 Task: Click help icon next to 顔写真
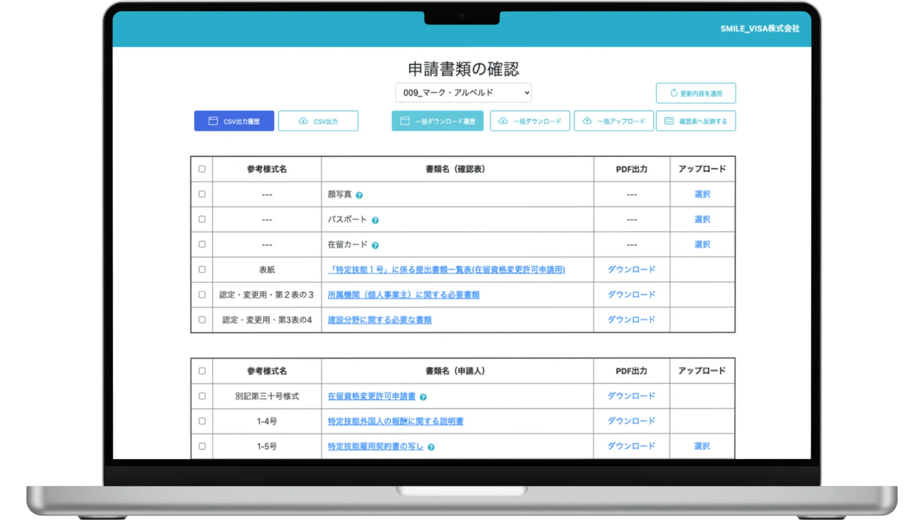[359, 195]
